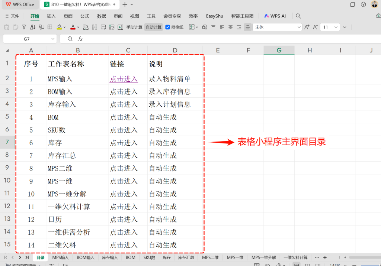The image size is (381, 266).
Task: Increase font size with A+ icon
Action: click(307, 27)
